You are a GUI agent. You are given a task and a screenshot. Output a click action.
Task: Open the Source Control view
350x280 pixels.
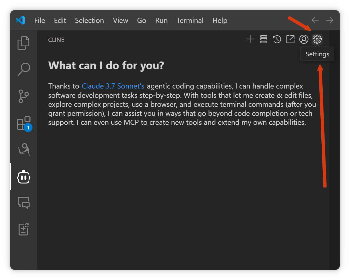tap(23, 96)
